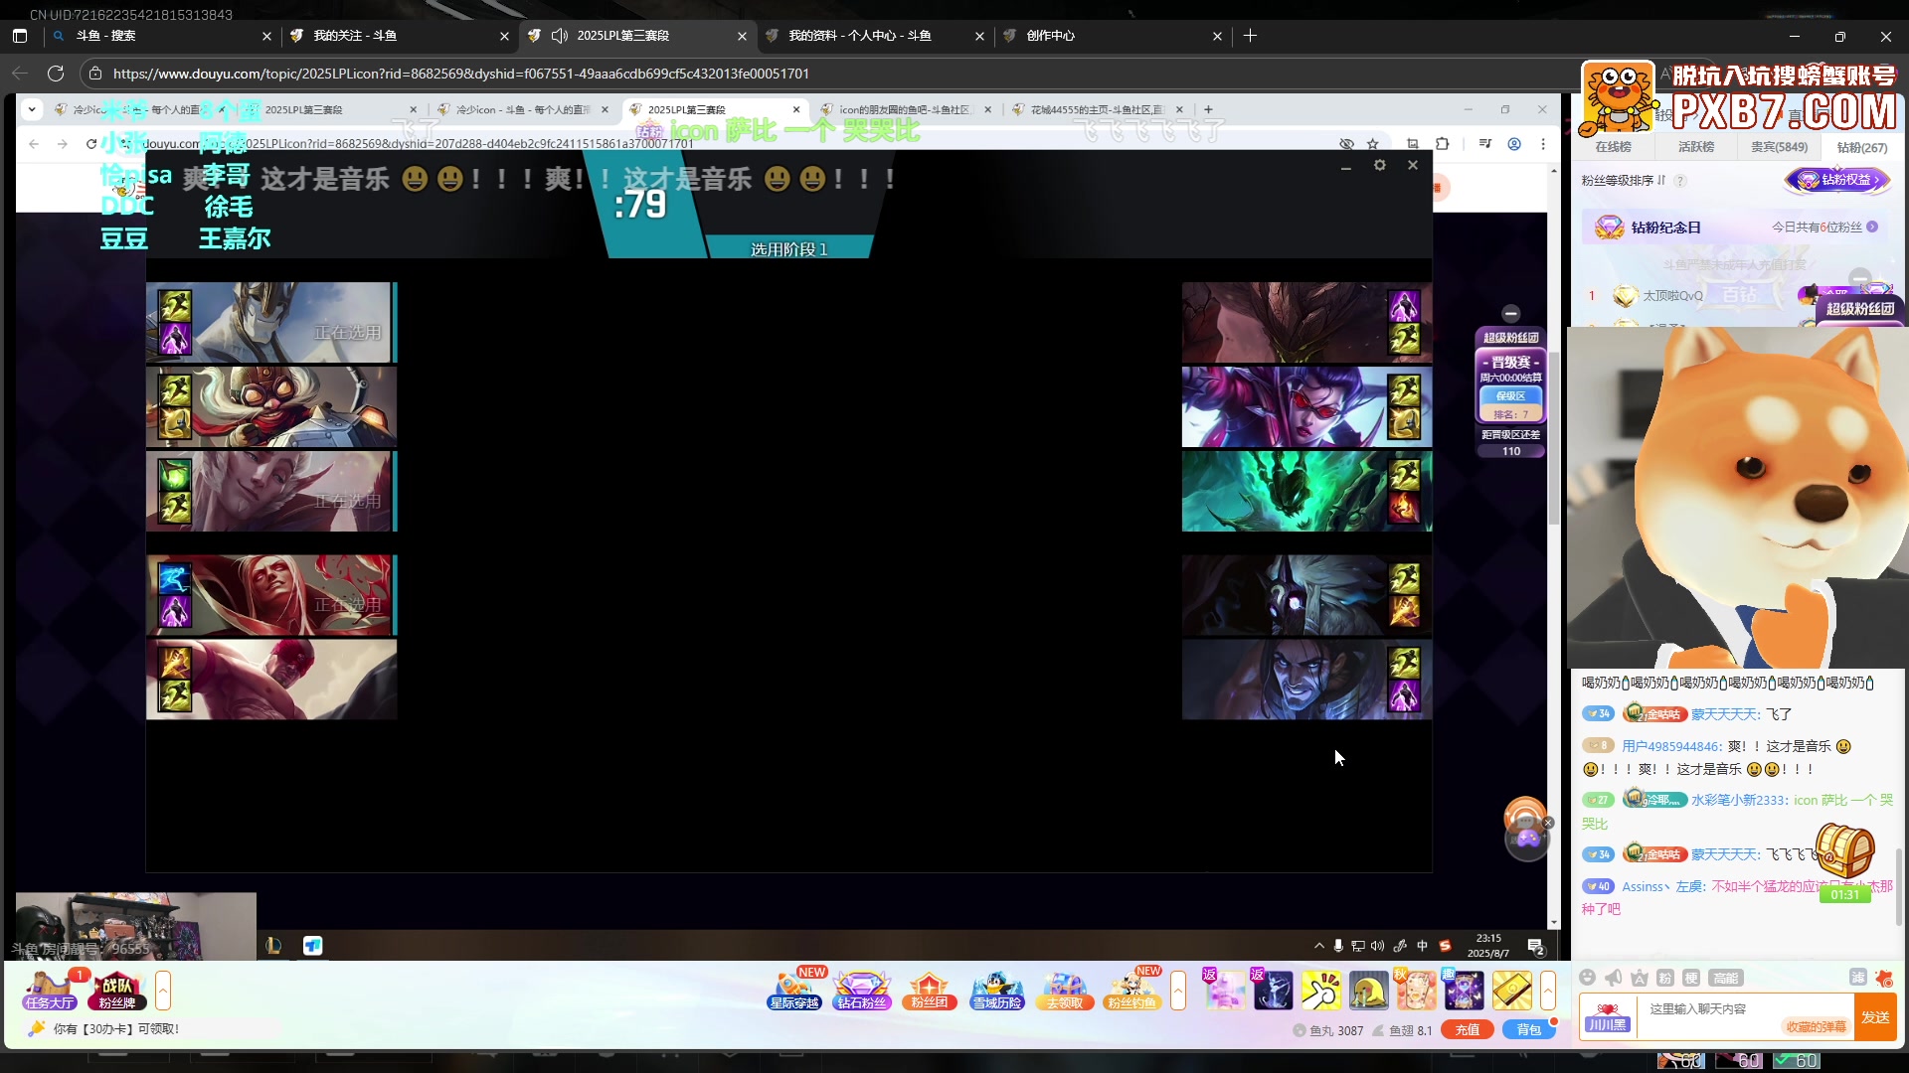Open emoji picker in chat toolbar
The height and width of the screenshot is (1073, 1909).
1587,978
